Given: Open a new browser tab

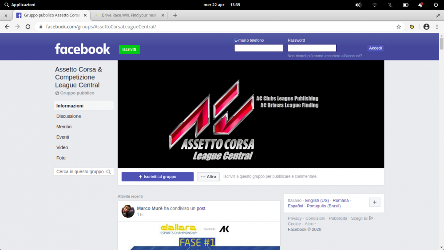Looking at the screenshot, I should point(175,15).
